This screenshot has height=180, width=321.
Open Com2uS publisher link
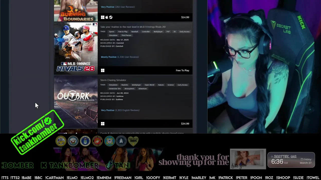119,46
